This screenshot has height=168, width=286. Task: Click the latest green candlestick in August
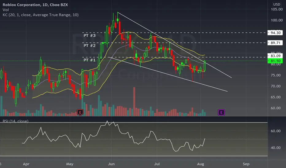(205, 66)
